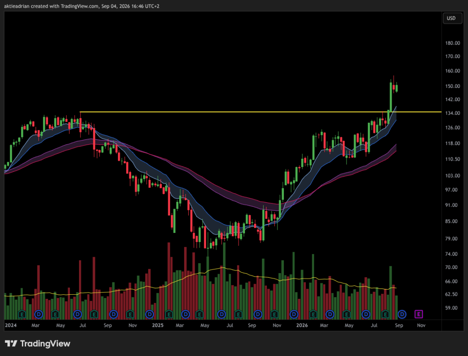Click the 134.00 price axis label
Viewport: 468px width, 356px height.
(x=452, y=113)
